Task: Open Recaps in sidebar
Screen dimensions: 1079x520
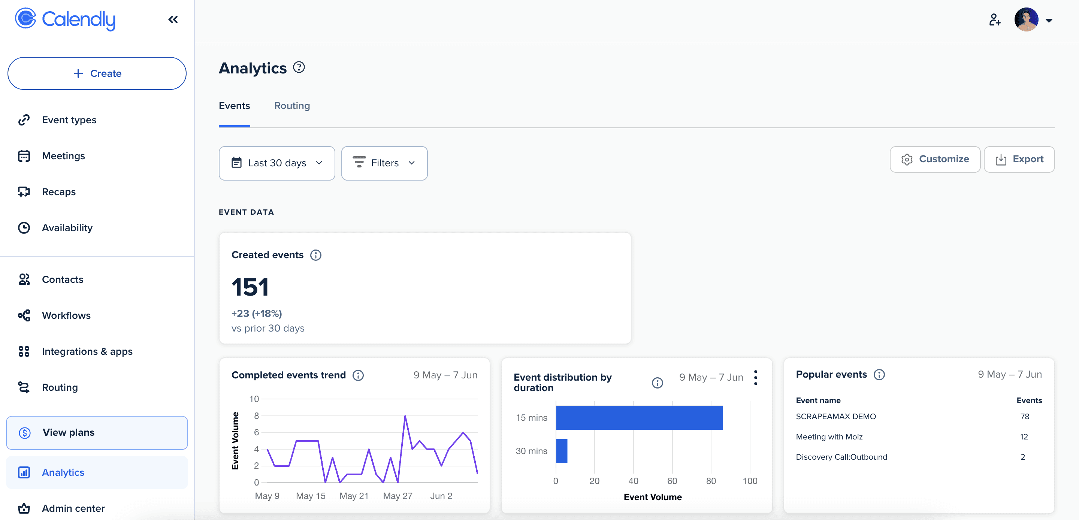Action: tap(97, 192)
